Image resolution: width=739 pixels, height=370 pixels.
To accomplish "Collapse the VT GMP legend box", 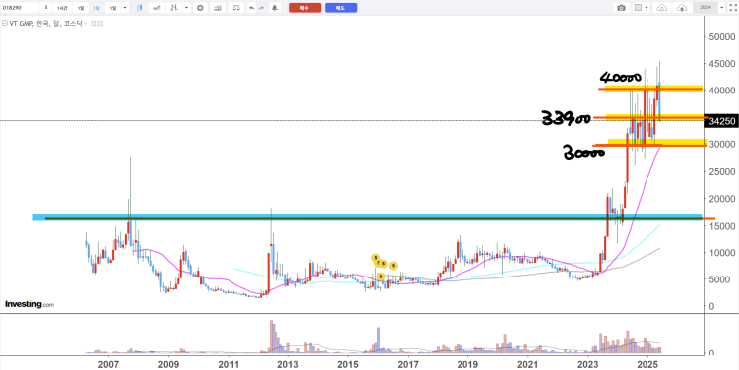I will coord(5,23).
